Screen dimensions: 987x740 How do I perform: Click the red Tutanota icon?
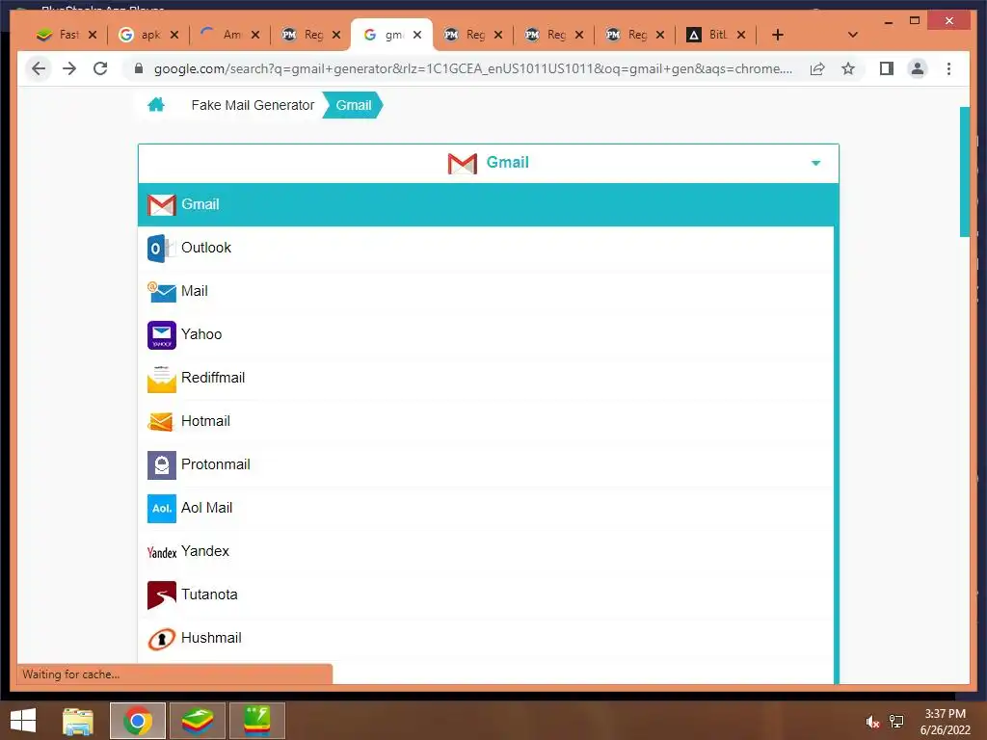click(x=162, y=595)
